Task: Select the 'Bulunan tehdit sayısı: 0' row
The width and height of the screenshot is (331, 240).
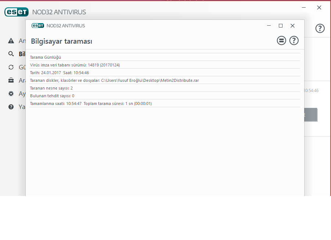Action: pyautogui.click(x=165, y=96)
